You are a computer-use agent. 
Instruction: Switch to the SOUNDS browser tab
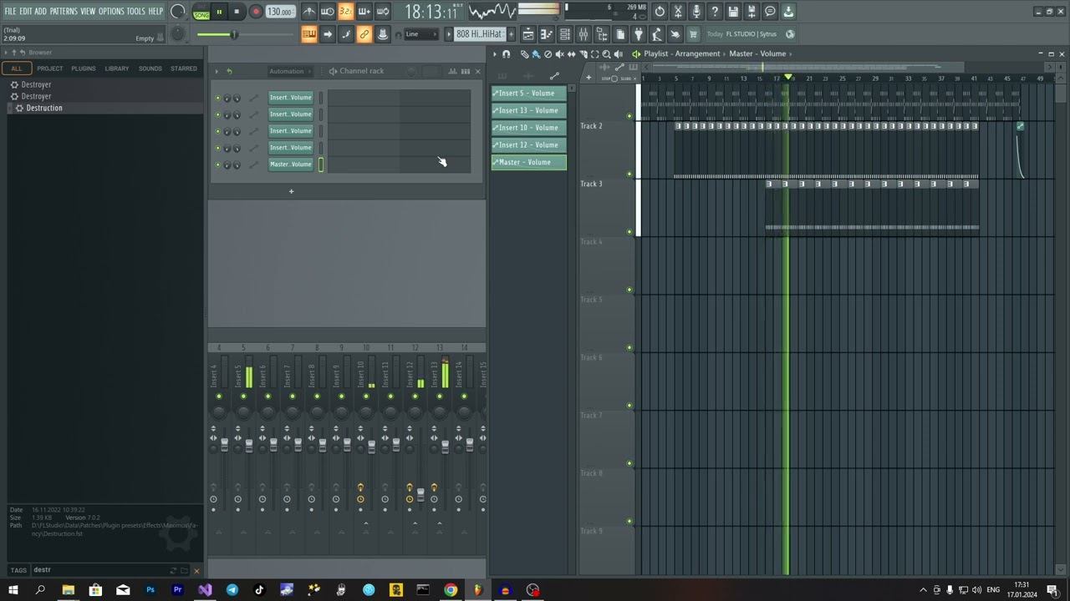150,68
